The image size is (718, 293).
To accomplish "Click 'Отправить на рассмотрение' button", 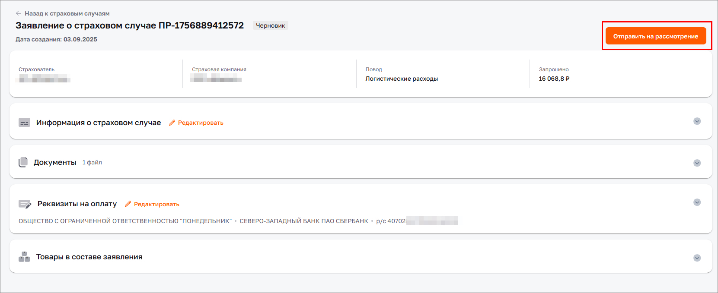I will pyautogui.click(x=656, y=36).
